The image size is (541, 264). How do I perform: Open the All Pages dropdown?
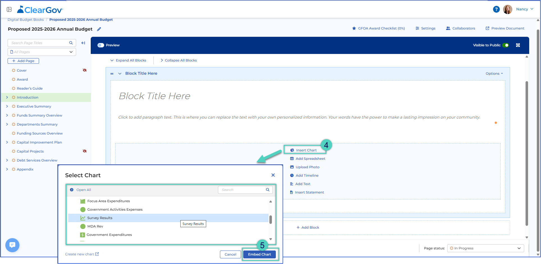(x=42, y=52)
